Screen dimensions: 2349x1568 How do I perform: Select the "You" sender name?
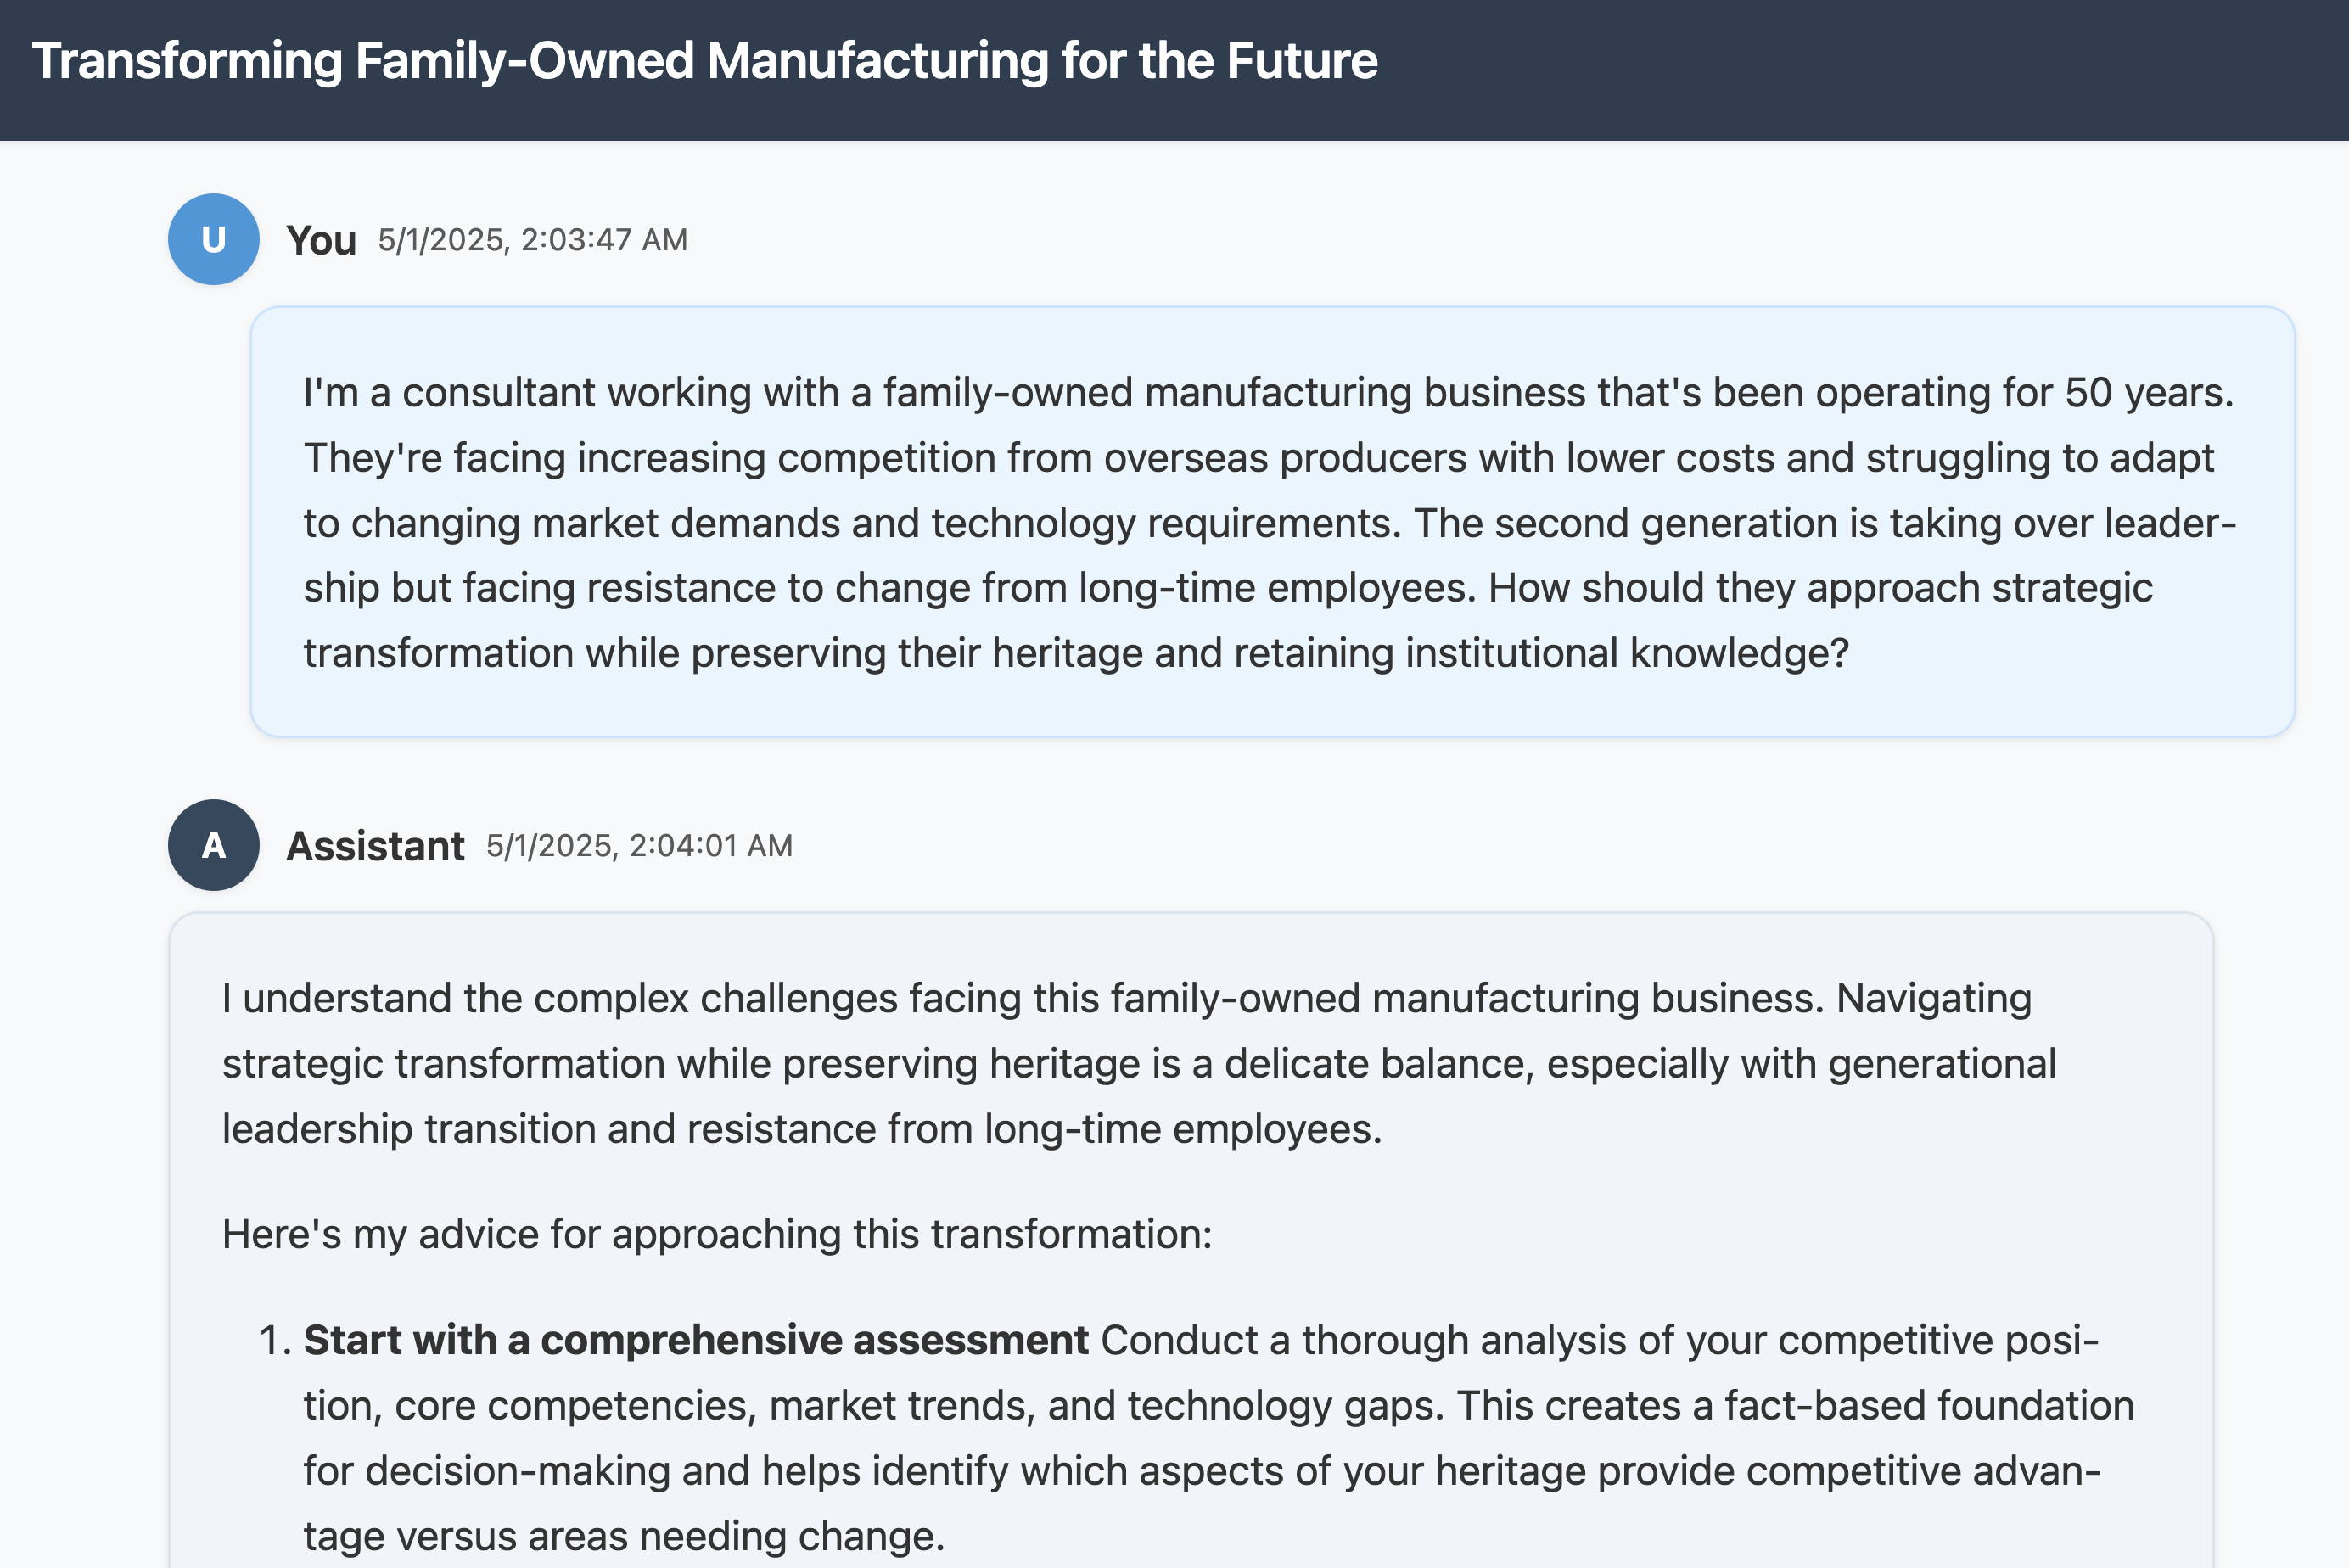click(x=321, y=241)
